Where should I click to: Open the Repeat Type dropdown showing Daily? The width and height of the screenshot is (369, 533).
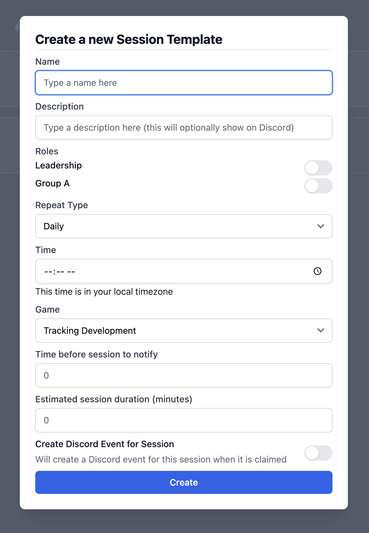[x=184, y=226]
